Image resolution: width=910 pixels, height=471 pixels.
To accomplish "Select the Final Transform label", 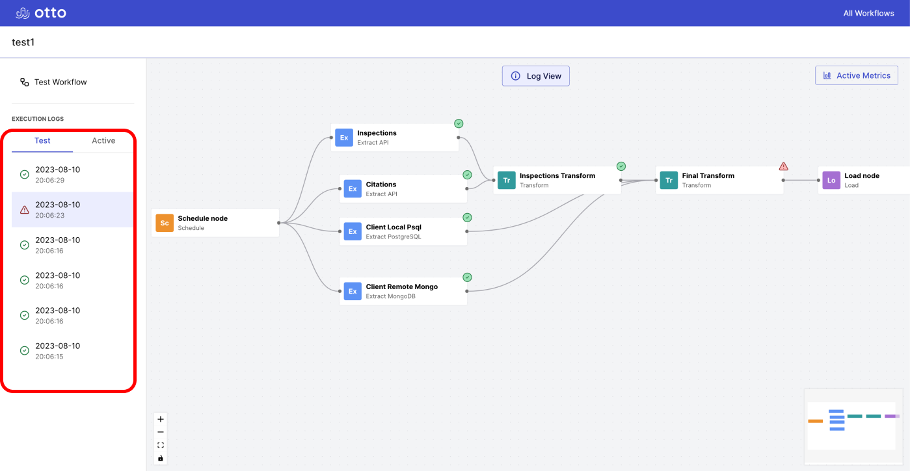I will click(708, 175).
